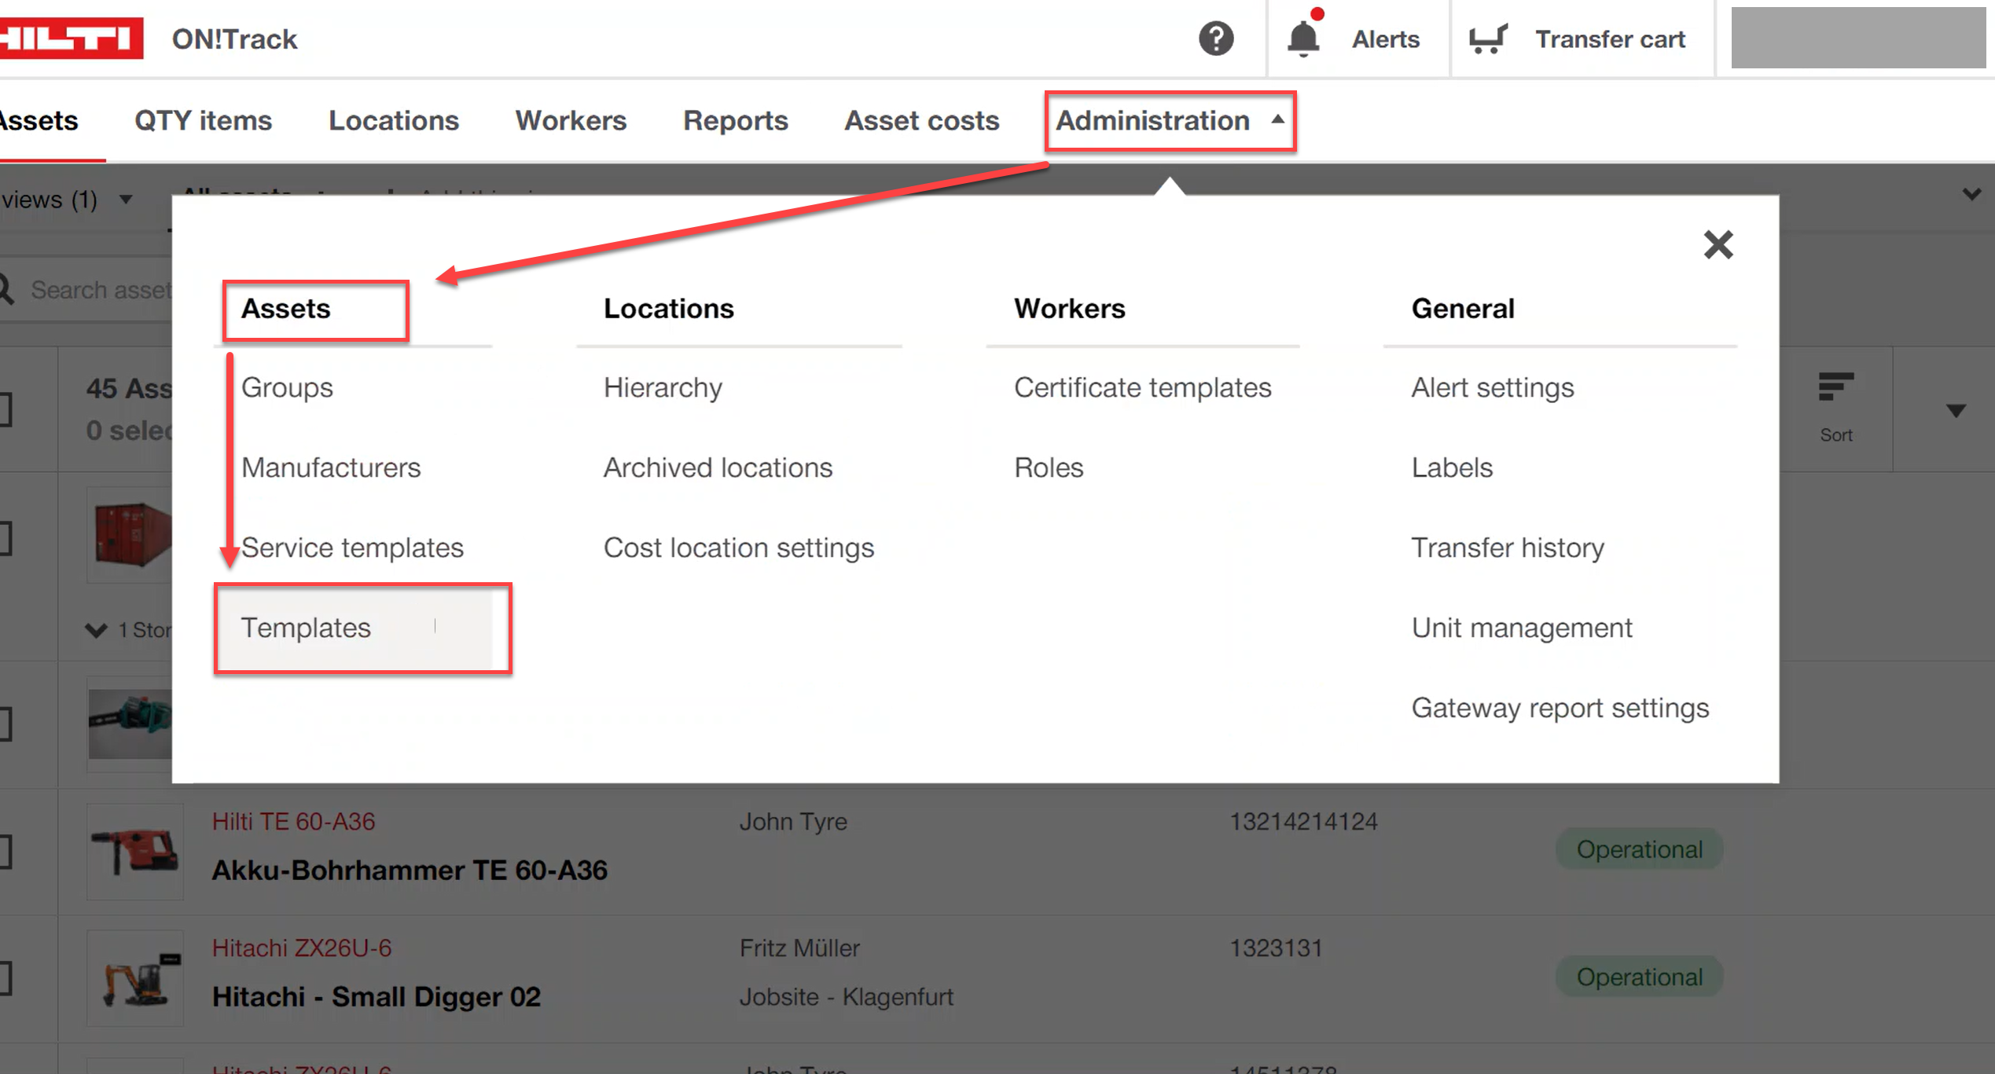The width and height of the screenshot is (1995, 1074).
Task: Click the green chainsaw asset thumbnail
Action: tap(130, 724)
